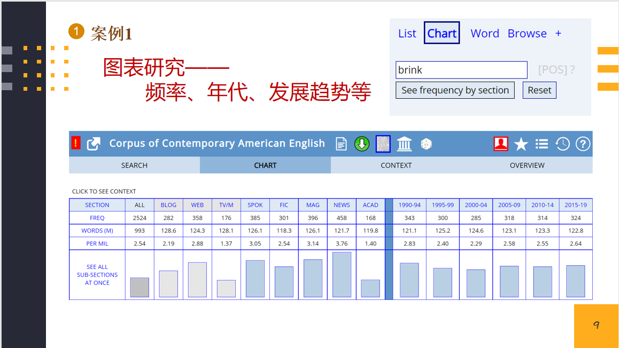
Task: Open the external link share icon
Action: tap(94, 144)
